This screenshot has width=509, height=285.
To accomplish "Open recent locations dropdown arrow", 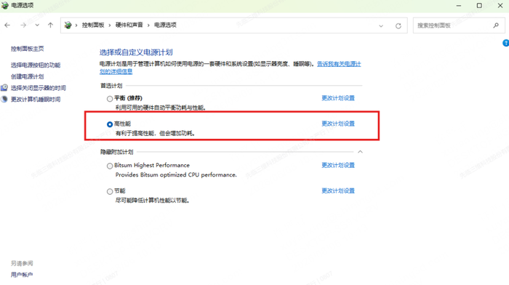I will pyautogui.click(x=37, y=25).
